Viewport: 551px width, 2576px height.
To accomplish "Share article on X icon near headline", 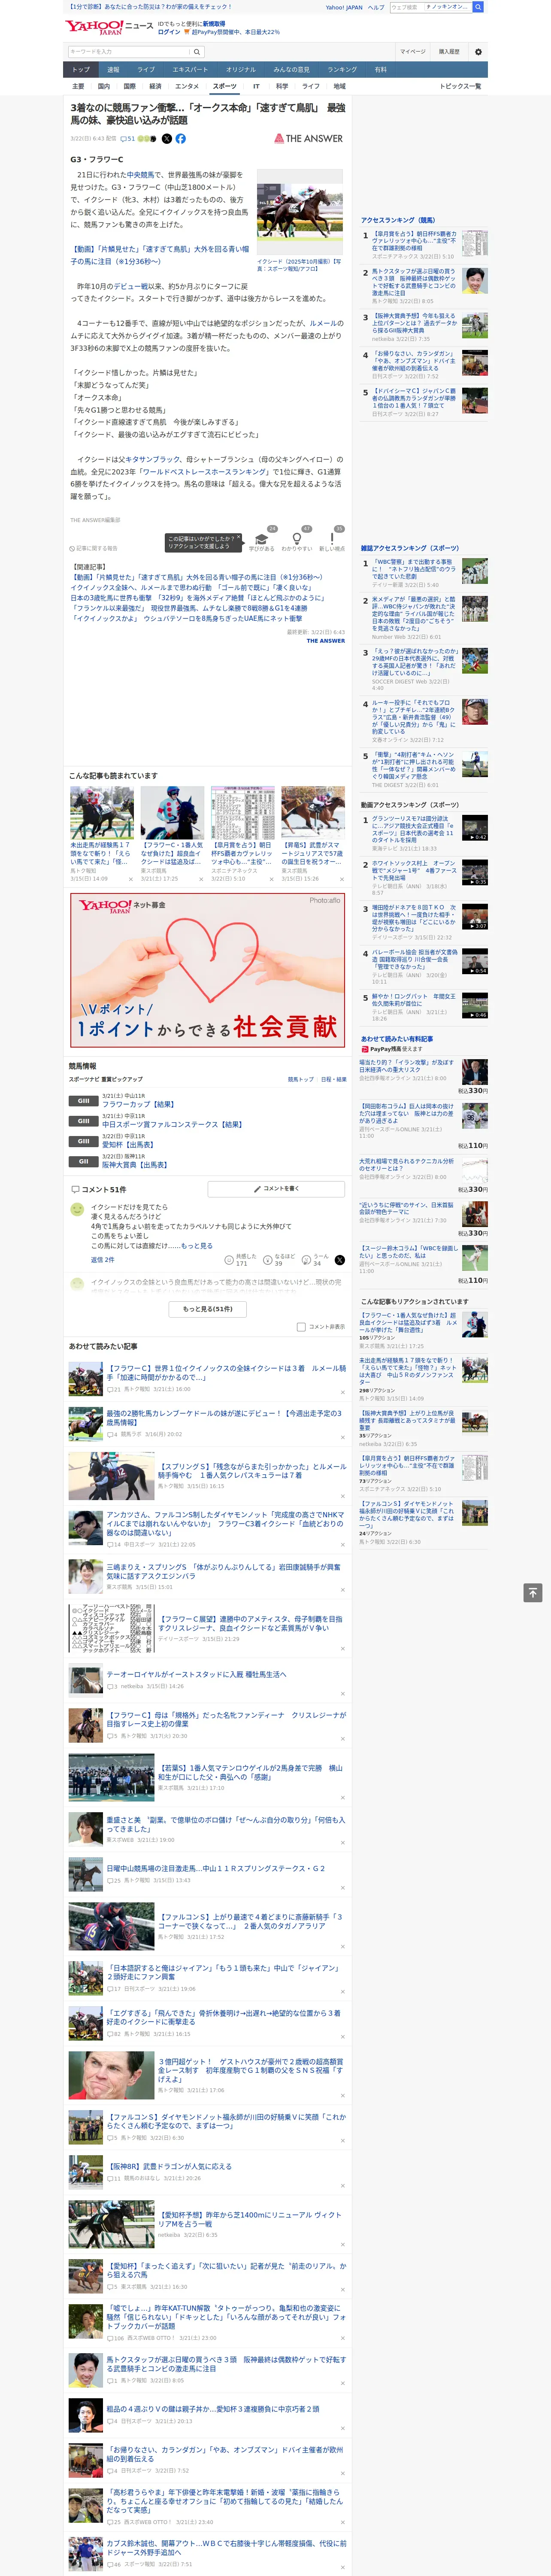I will pos(167,139).
